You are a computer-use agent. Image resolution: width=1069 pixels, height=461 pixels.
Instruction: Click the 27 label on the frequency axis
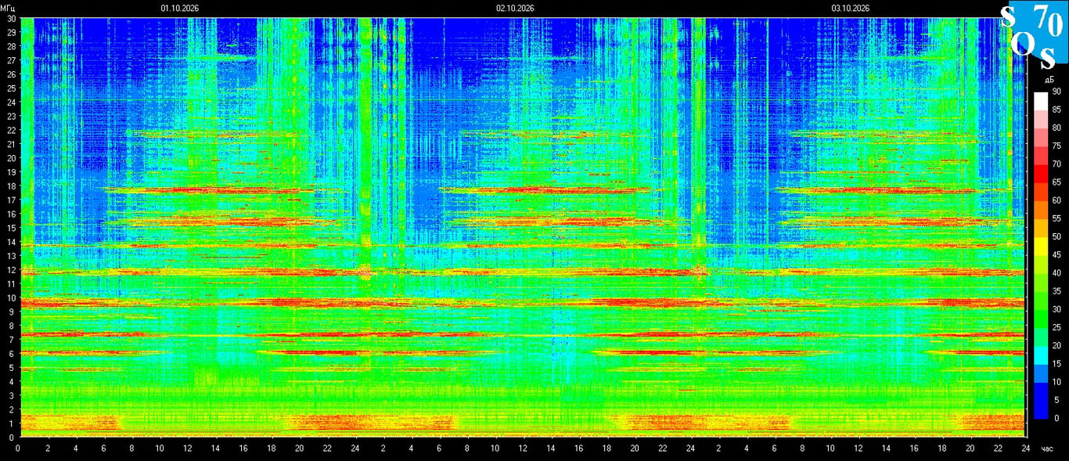11,60
